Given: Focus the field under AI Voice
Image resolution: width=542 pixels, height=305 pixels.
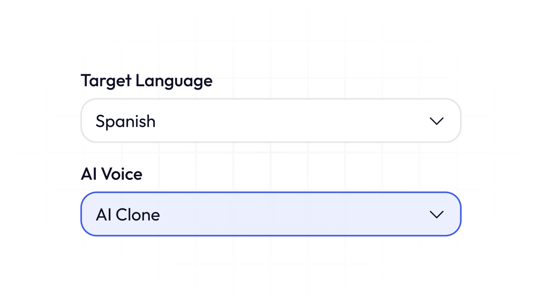Looking at the screenshot, I should pos(271,214).
